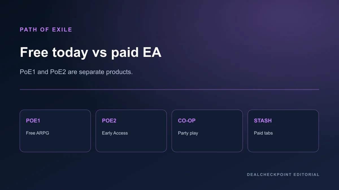The width and height of the screenshot is (339, 190).
Task: Open the POE1 card title
Action: pyautogui.click(x=33, y=120)
